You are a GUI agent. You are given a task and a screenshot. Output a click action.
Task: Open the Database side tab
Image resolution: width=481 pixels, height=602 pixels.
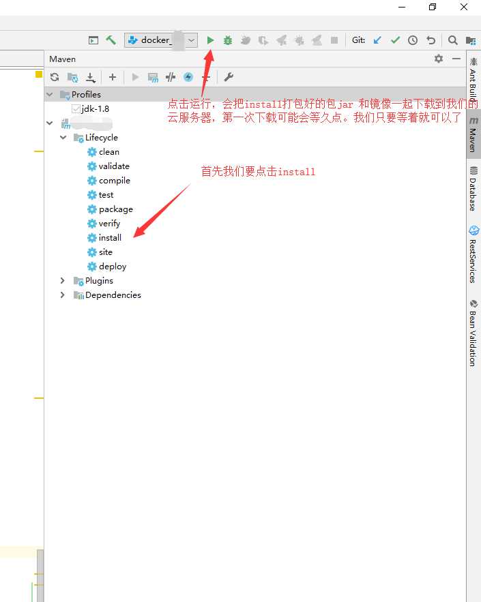click(x=473, y=189)
